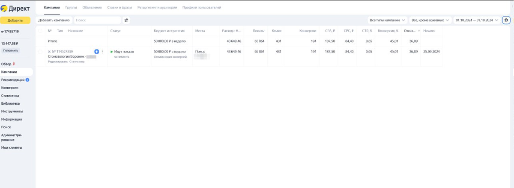Viewport: 514px width, 188px height.
Task: Switch to the Кампании tab
Action: point(52,8)
